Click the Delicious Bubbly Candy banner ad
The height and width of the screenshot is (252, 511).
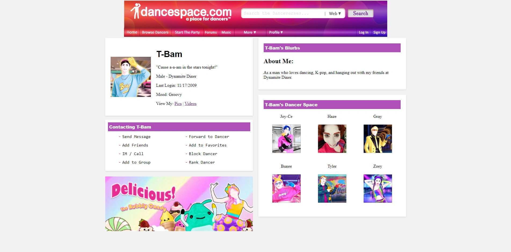[x=179, y=204]
